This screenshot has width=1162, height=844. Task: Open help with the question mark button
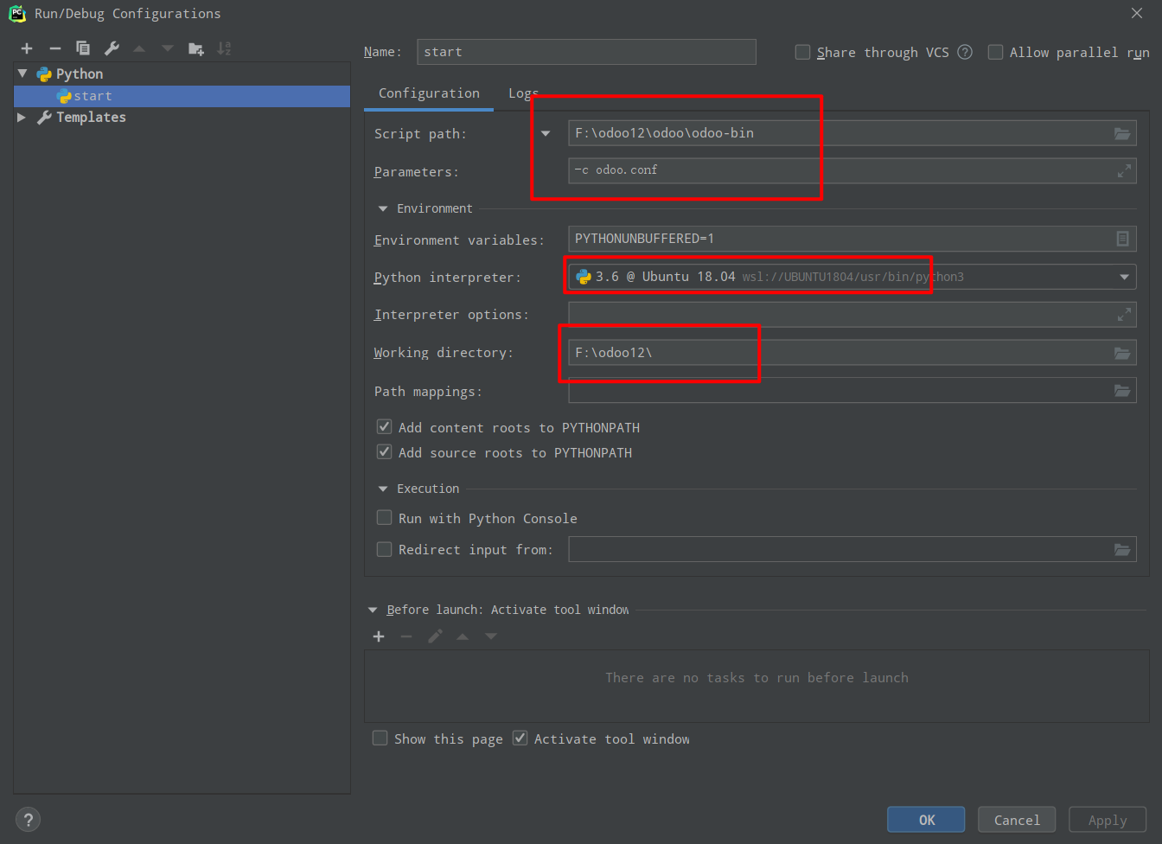coord(28,820)
